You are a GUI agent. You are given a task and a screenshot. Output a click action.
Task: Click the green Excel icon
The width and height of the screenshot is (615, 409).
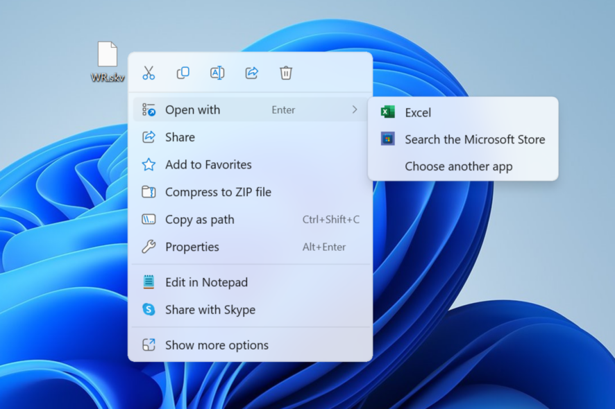coord(387,112)
